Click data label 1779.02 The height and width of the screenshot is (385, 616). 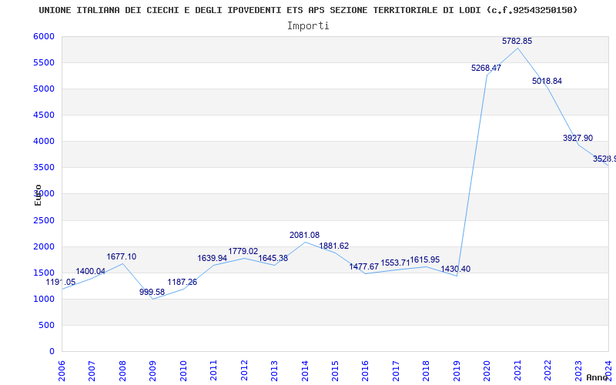[243, 252]
